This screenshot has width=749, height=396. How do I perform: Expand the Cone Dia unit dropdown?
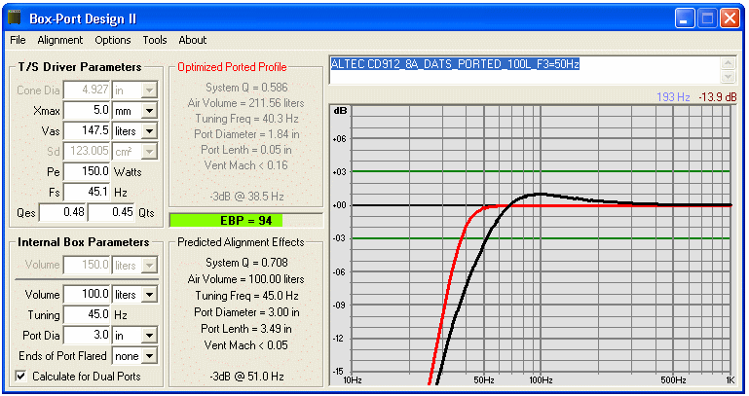[150, 90]
